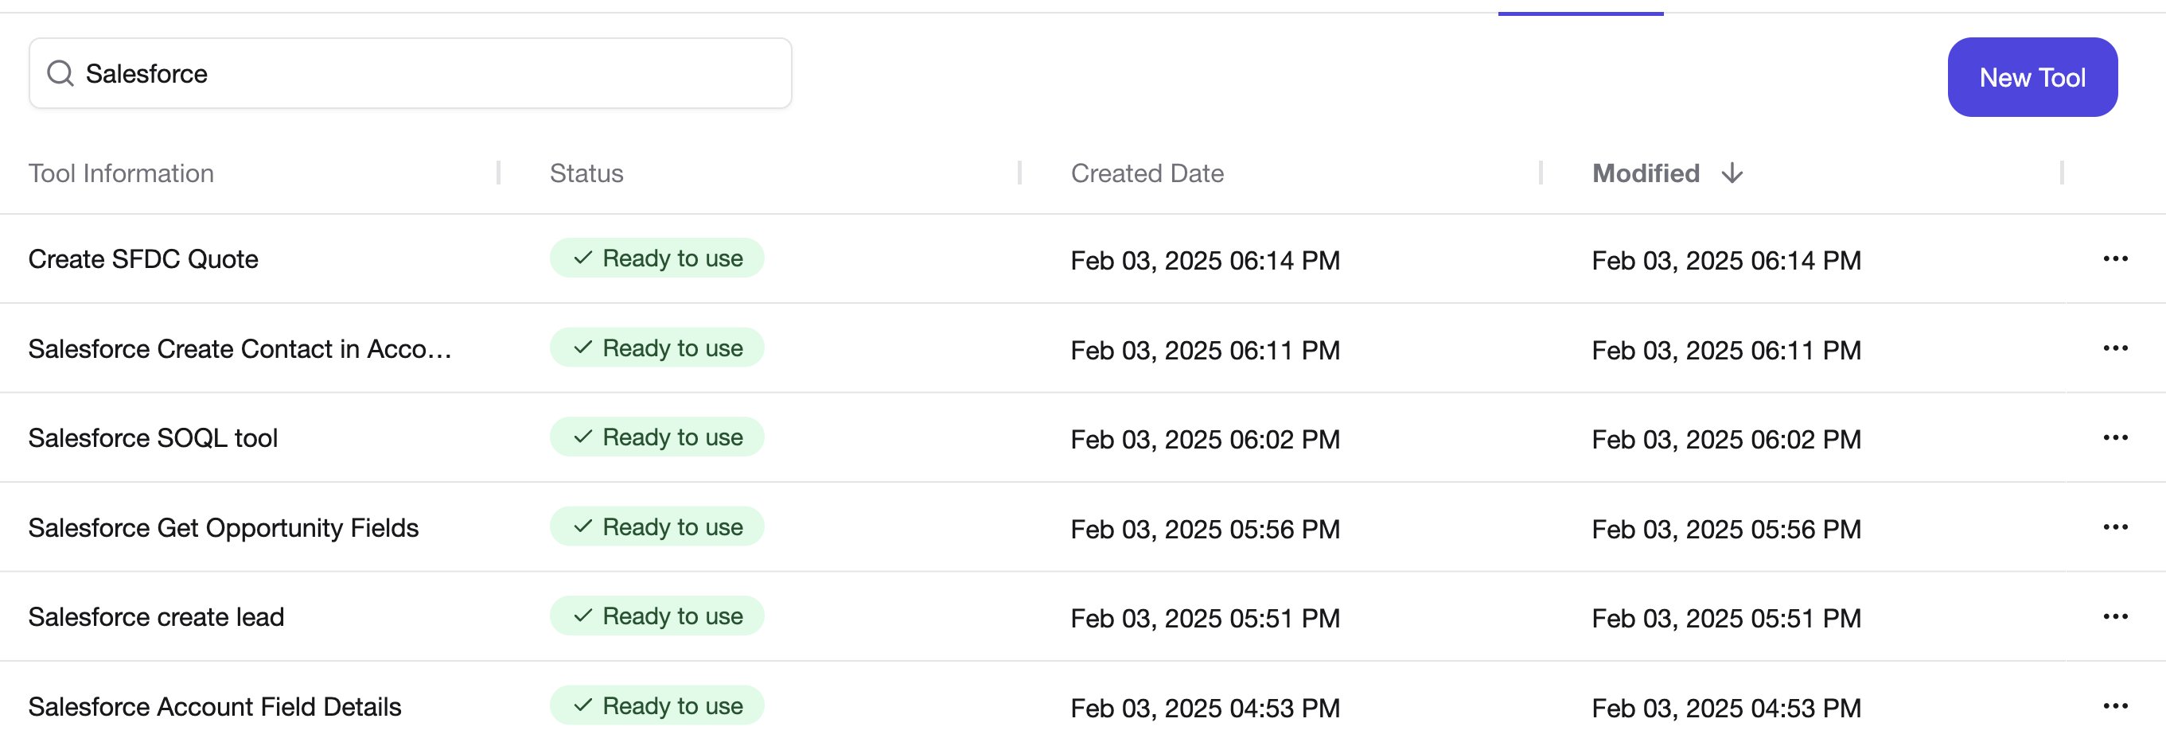This screenshot has width=2166, height=738.
Task: Open Salesforce Account Field Details tool
Action: [214, 707]
